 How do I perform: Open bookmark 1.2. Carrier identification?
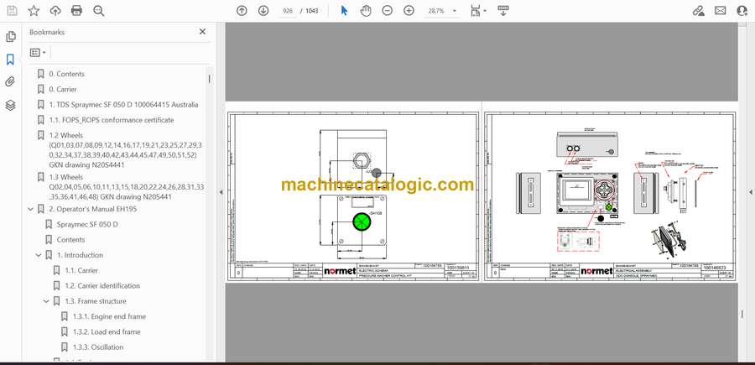pyautogui.click(x=102, y=285)
